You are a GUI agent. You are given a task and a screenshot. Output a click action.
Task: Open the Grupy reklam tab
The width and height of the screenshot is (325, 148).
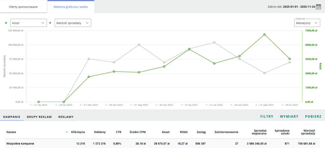pyautogui.click(x=39, y=117)
